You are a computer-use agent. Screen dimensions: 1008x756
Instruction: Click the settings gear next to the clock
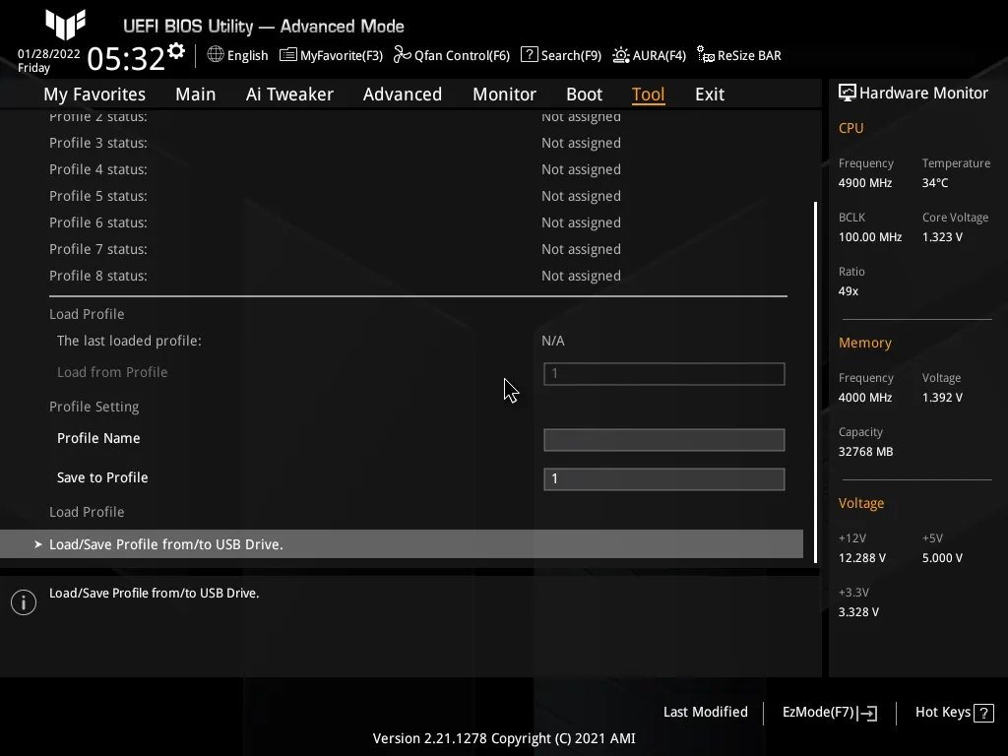pyautogui.click(x=176, y=51)
